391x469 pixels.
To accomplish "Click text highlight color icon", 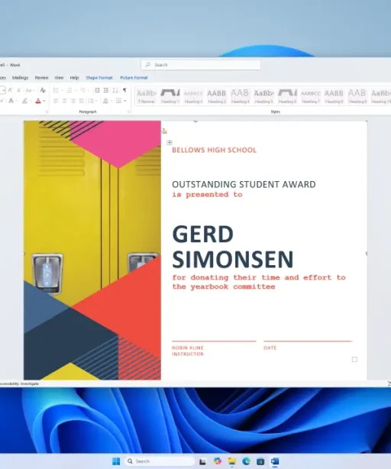I will tap(24, 101).
